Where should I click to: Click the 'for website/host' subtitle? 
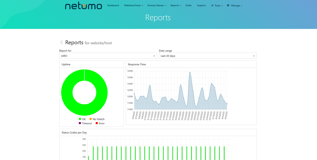point(98,43)
